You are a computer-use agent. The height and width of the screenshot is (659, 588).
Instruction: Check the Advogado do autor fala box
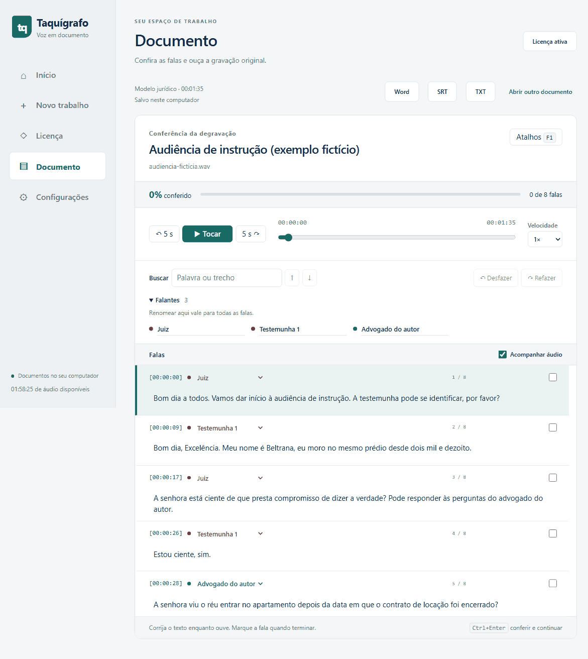[x=553, y=583]
